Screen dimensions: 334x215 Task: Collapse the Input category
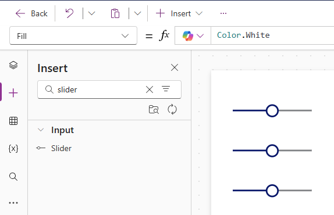click(41, 130)
